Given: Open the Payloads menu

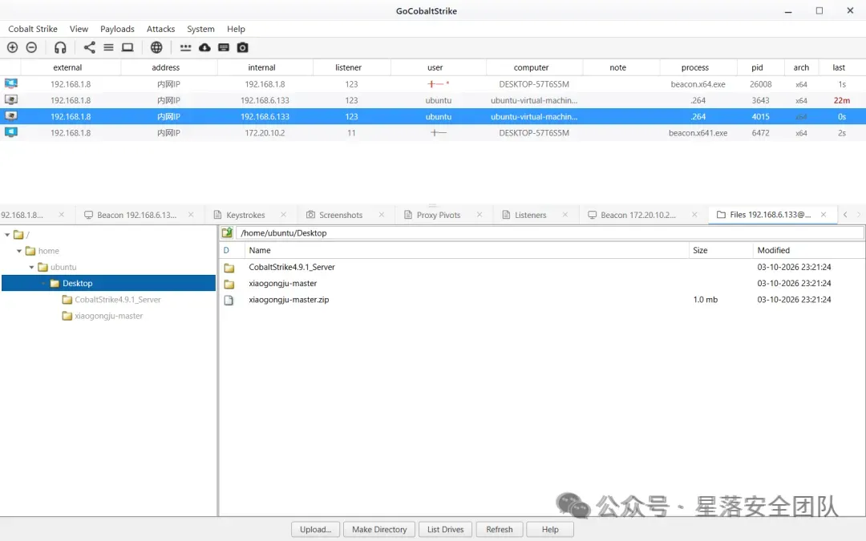Looking at the screenshot, I should [x=117, y=29].
